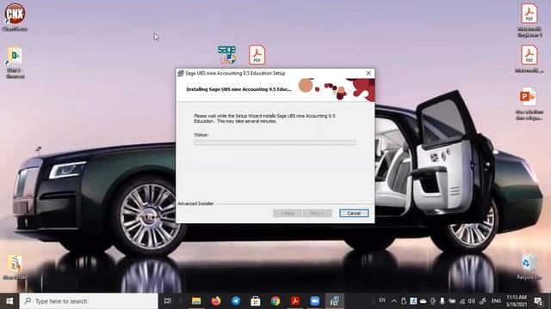Open Zoom from the taskbar
Viewport: 551px width, 309px height.
pyautogui.click(x=315, y=301)
